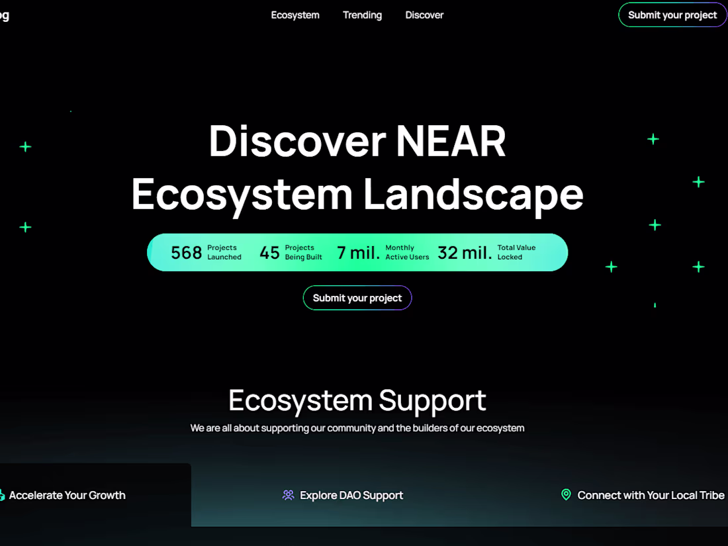Screen dimensions: 728x546
Task: Click the green plus sparkle near the headline
Action: 653,139
